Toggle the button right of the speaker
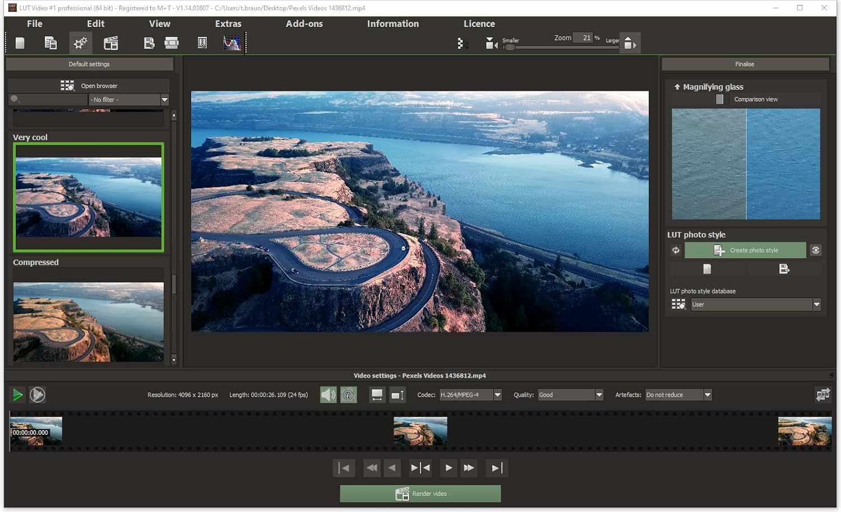The image size is (841, 512). coord(348,395)
